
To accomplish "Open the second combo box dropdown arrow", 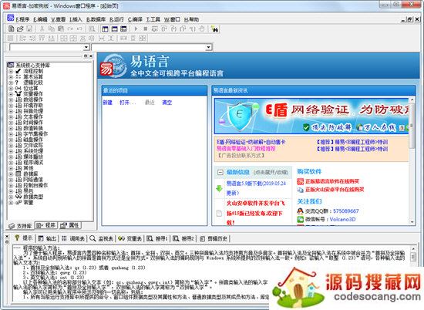I will (208, 47).
